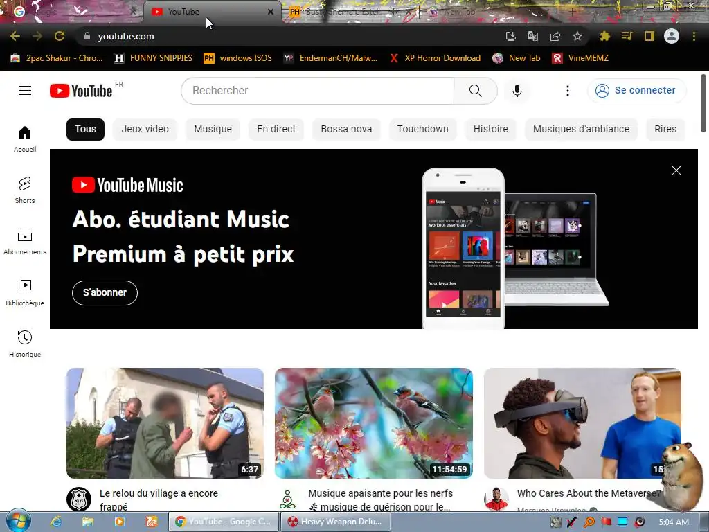
Task: Click the share page icon in address bar
Action: [555, 36]
